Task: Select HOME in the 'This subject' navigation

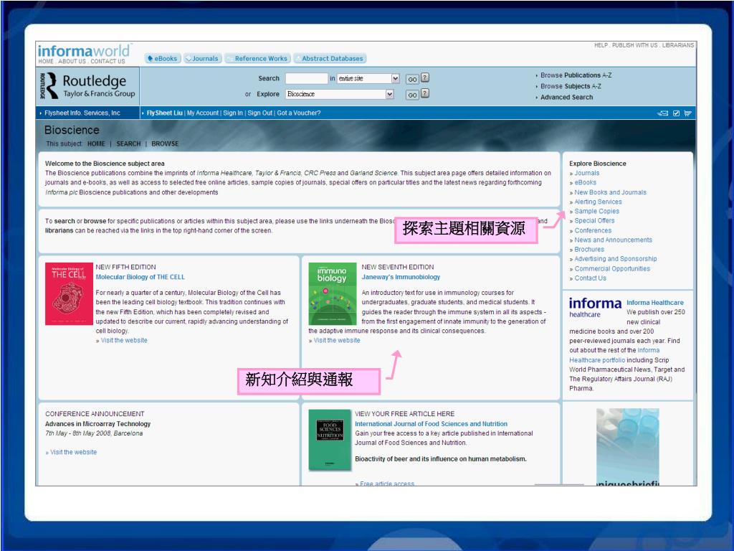Action: coord(96,143)
